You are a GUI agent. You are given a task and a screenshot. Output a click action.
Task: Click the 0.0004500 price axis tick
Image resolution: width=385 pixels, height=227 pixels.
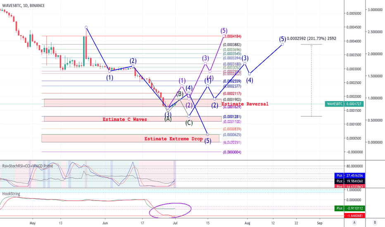pyautogui.click(x=354, y=27)
